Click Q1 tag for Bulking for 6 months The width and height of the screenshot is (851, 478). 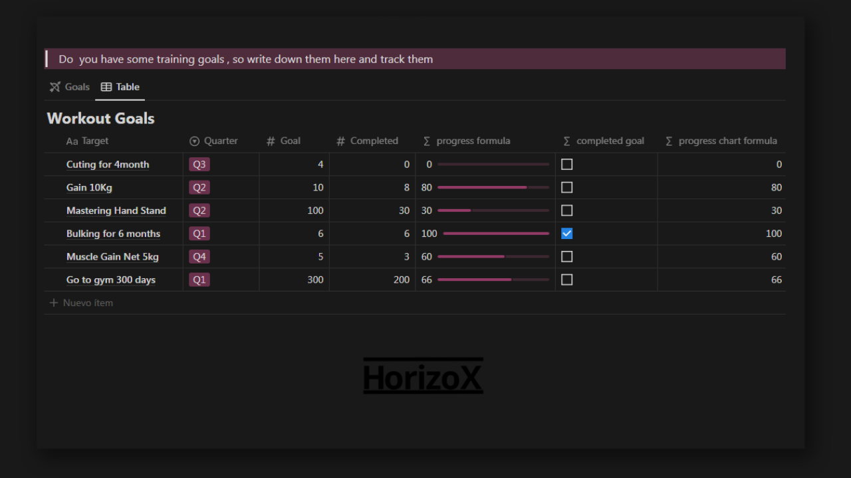tap(199, 234)
